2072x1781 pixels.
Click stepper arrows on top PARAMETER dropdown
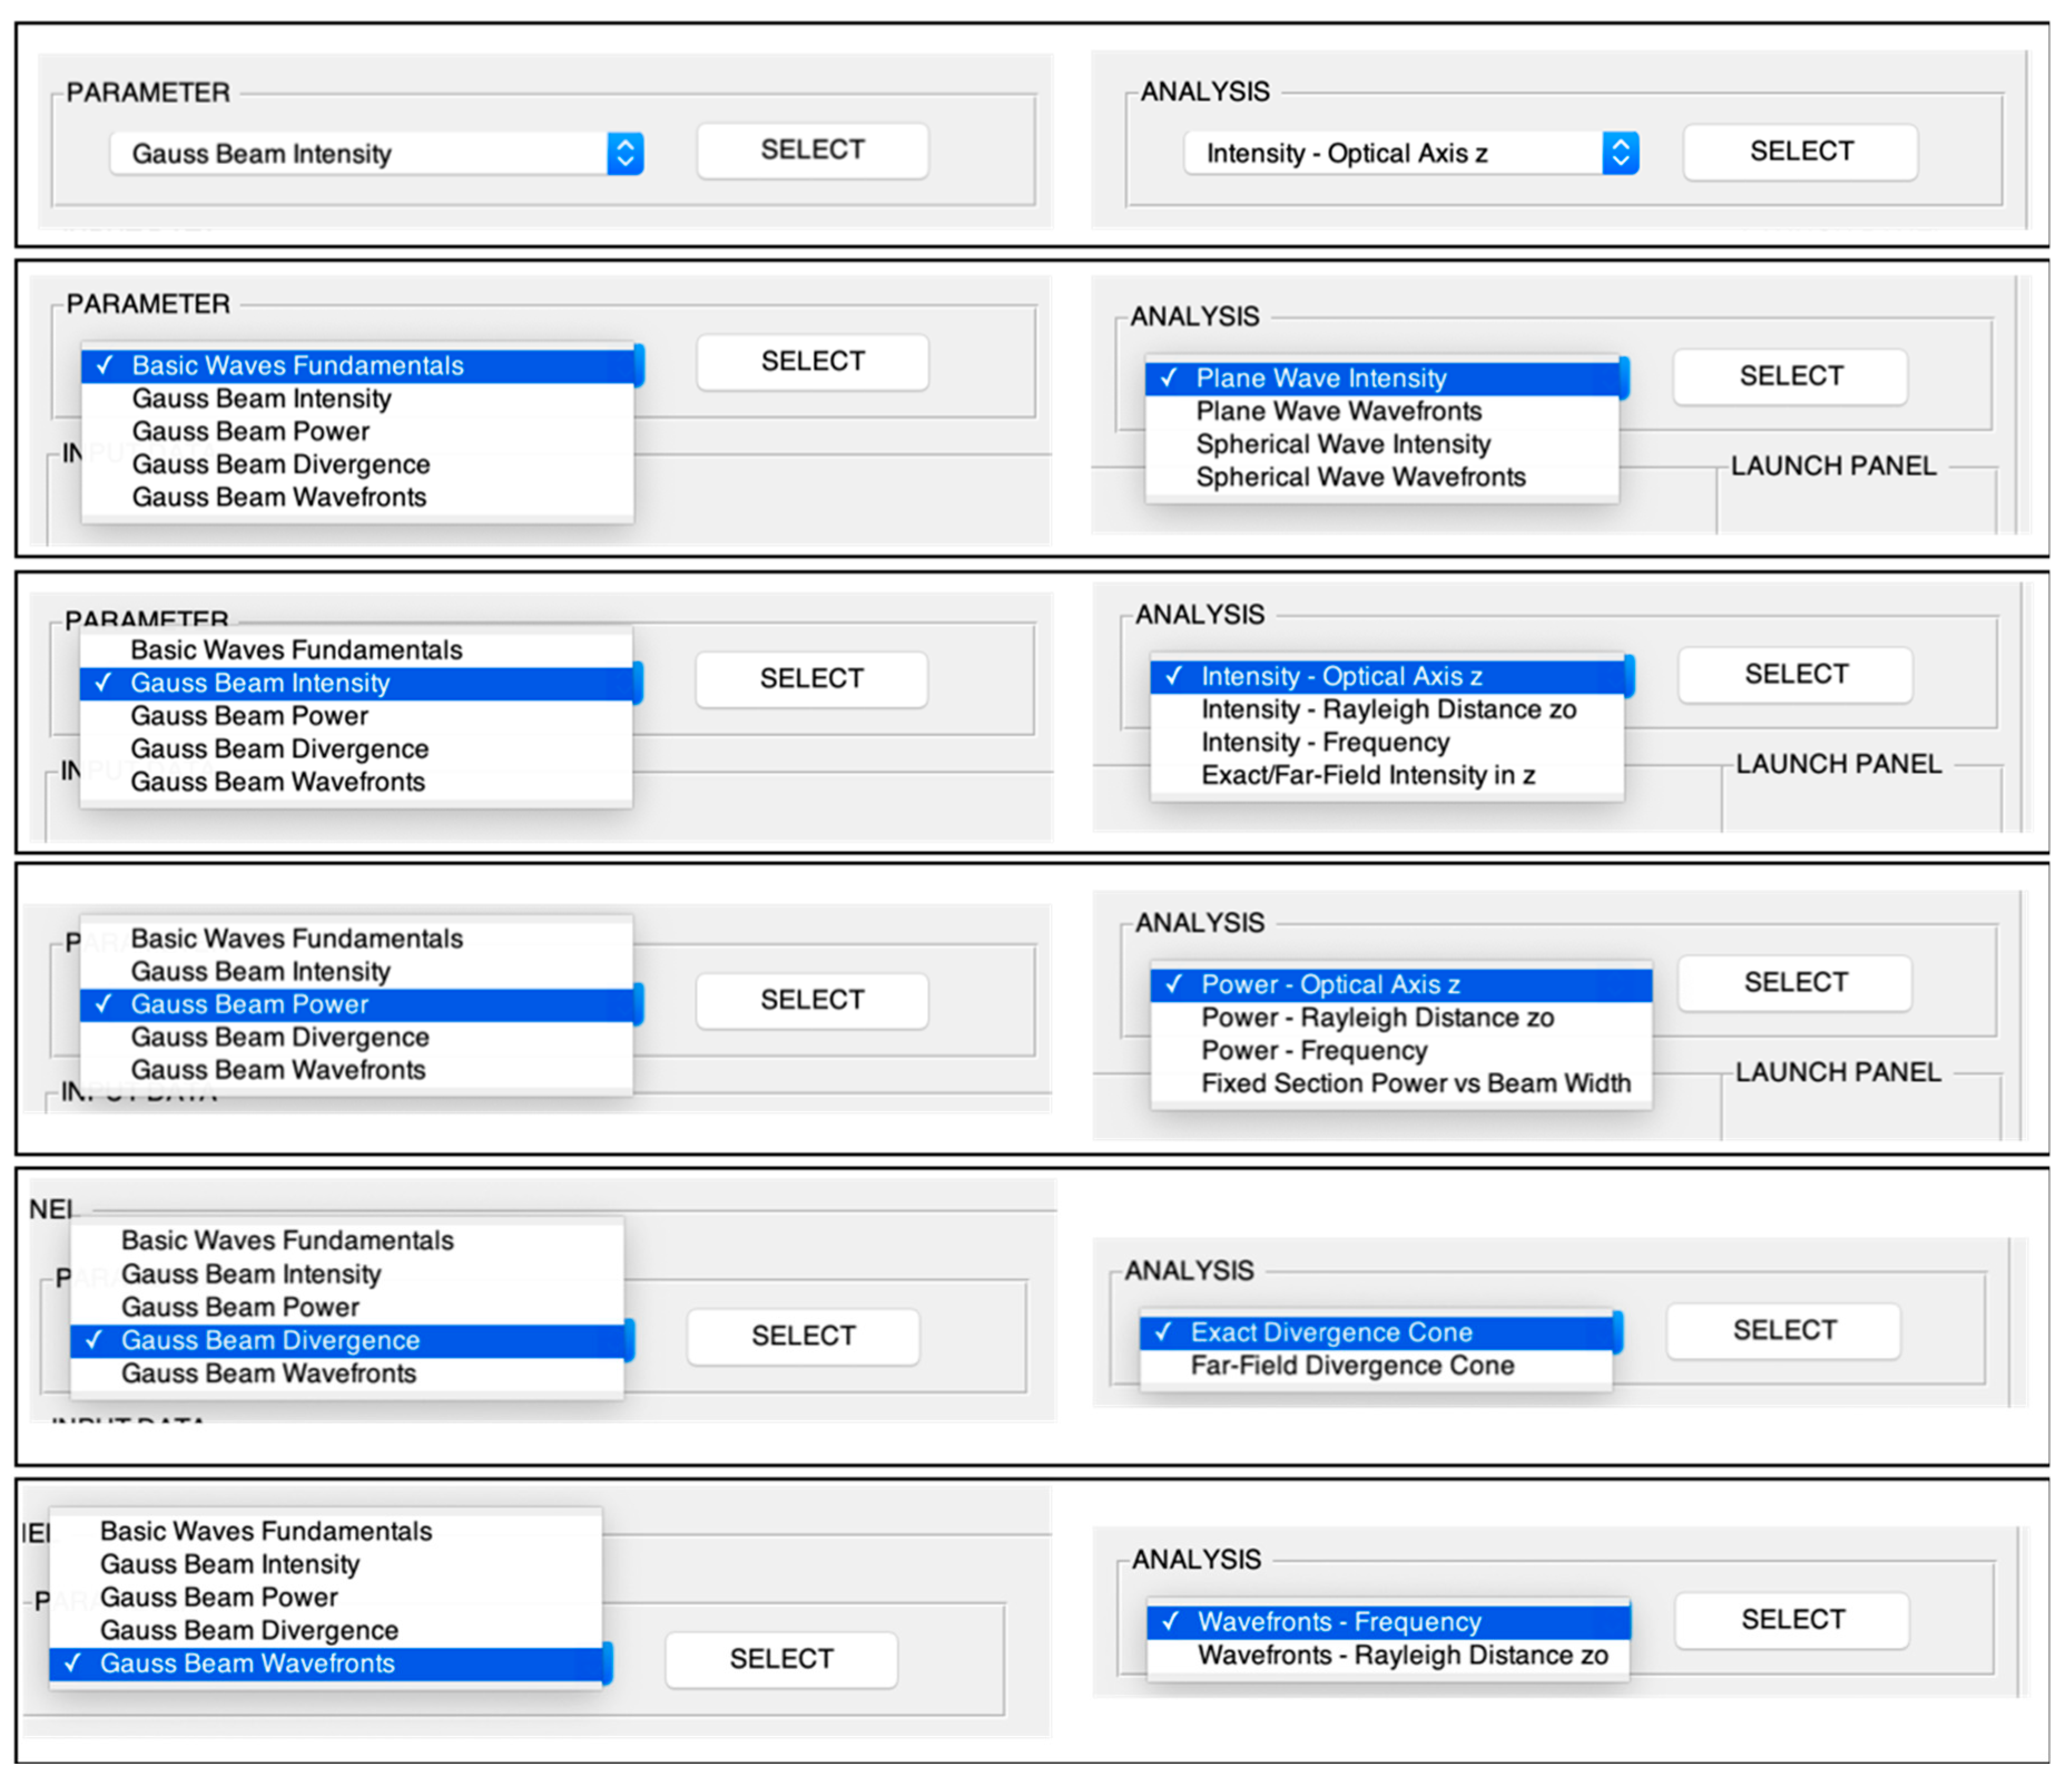[625, 154]
